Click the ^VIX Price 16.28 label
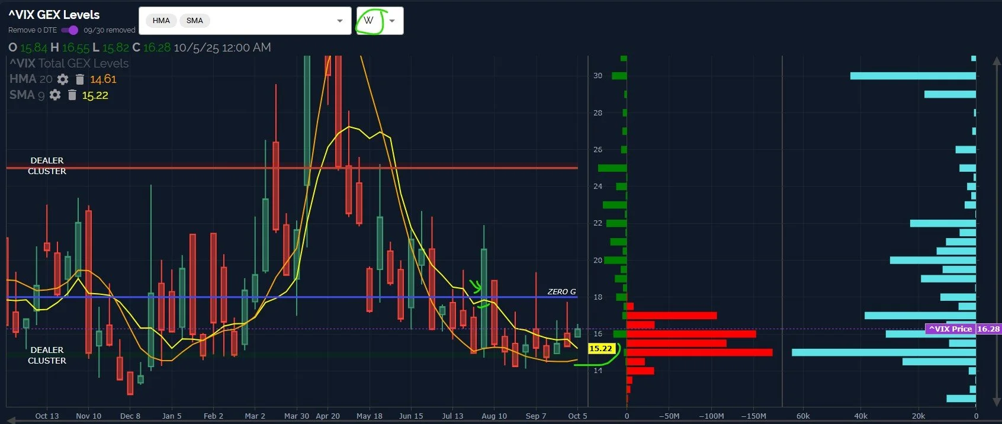The image size is (1002, 424). [x=963, y=329]
